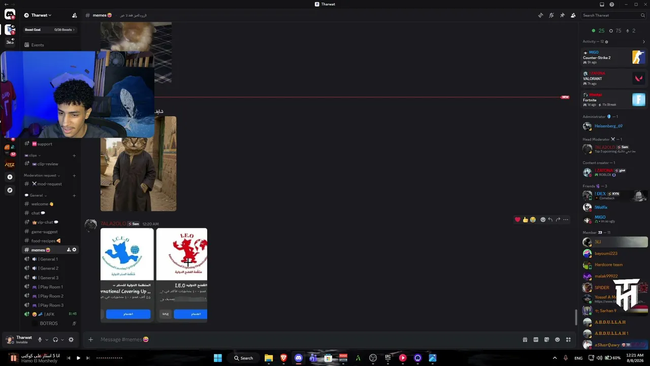The width and height of the screenshot is (650, 366).
Task: Play the taskbar media widget
Action: [x=78, y=358]
